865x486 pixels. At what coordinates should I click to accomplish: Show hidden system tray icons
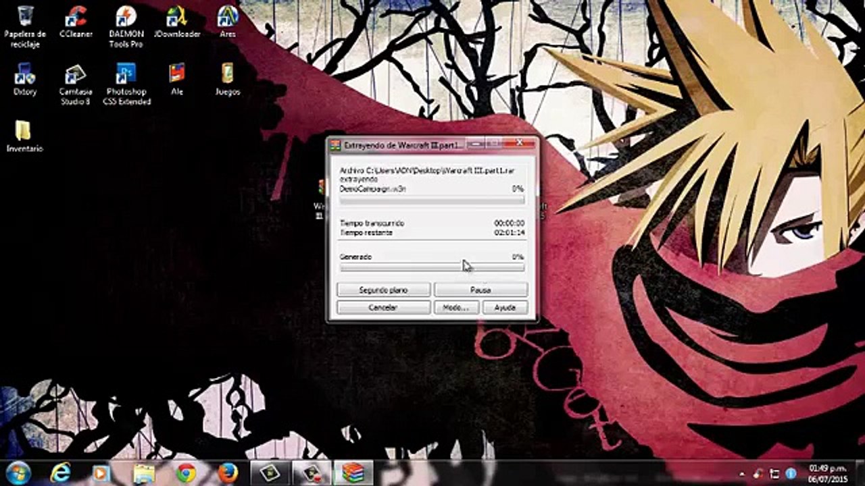[x=743, y=474]
